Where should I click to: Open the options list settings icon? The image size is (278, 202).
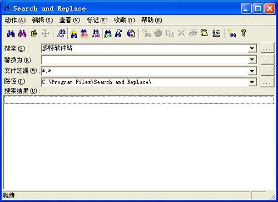[216, 33]
